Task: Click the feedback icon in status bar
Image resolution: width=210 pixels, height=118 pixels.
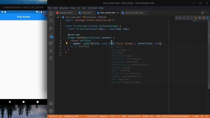Action: click(202, 116)
